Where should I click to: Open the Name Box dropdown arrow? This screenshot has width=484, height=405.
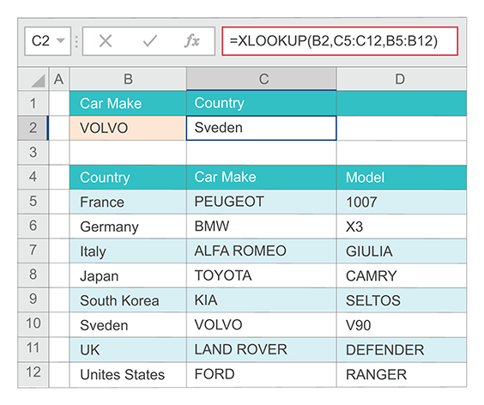[61, 40]
